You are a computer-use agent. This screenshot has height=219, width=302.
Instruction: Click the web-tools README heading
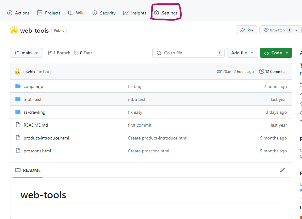43,195
